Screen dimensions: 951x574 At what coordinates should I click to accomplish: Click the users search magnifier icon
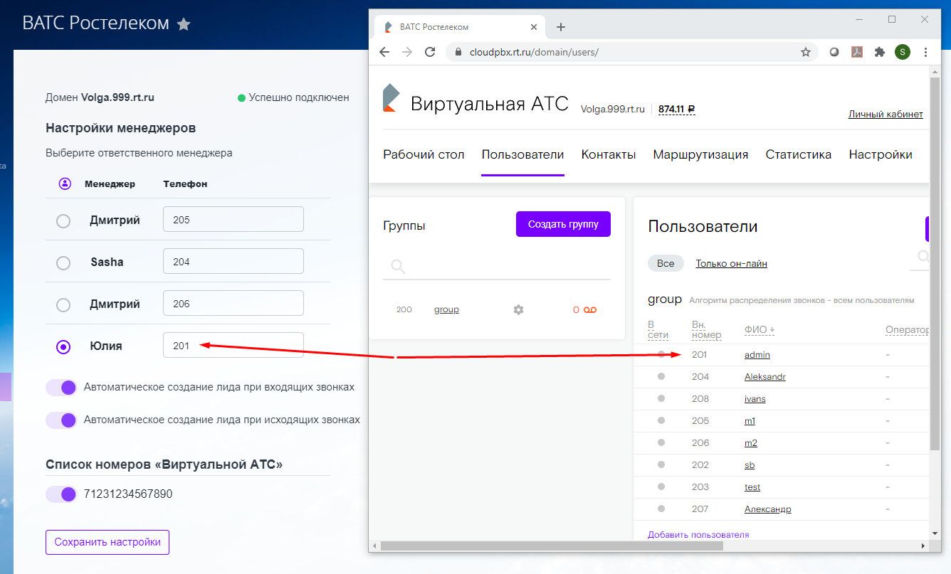pyautogui.click(x=923, y=257)
